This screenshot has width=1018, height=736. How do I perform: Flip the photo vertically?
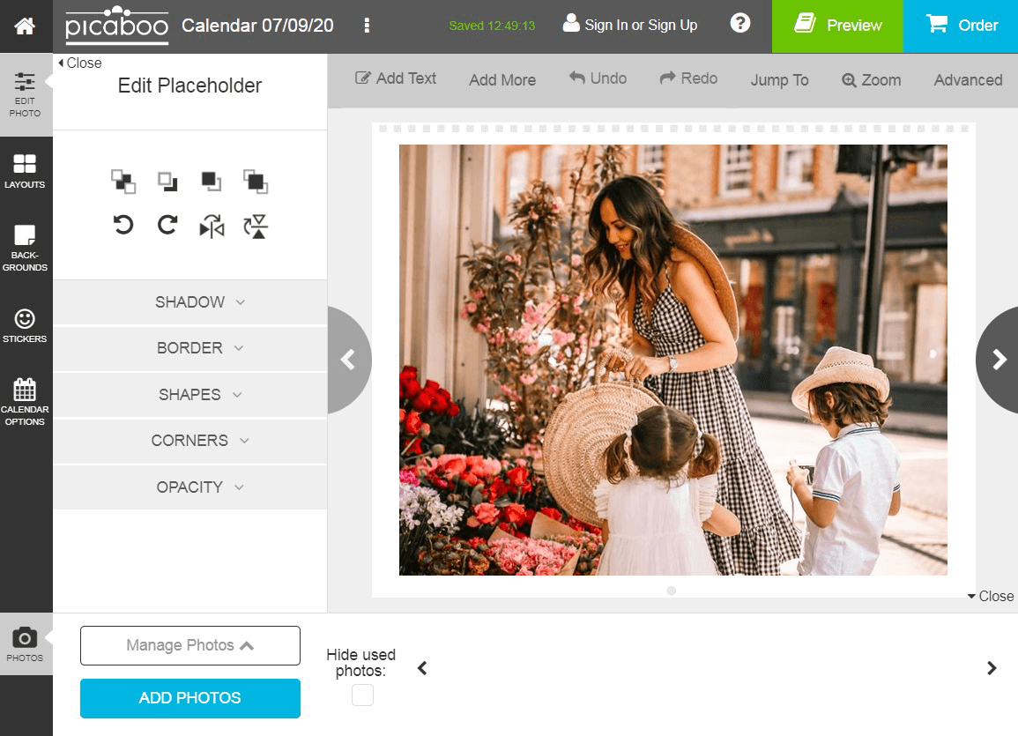click(x=255, y=225)
